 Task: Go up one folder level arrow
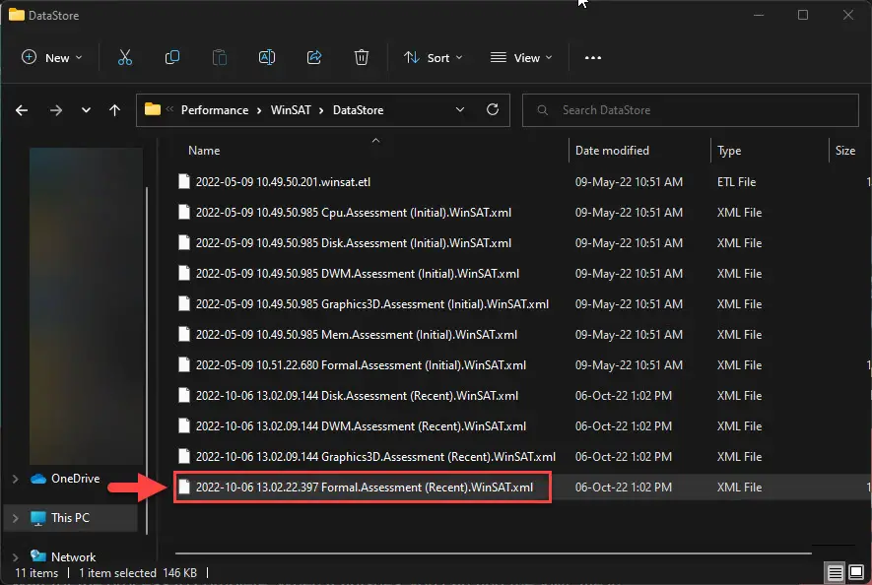(x=114, y=110)
